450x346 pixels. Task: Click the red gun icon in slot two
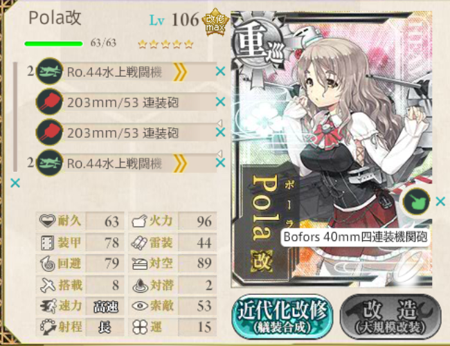point(50,102)
